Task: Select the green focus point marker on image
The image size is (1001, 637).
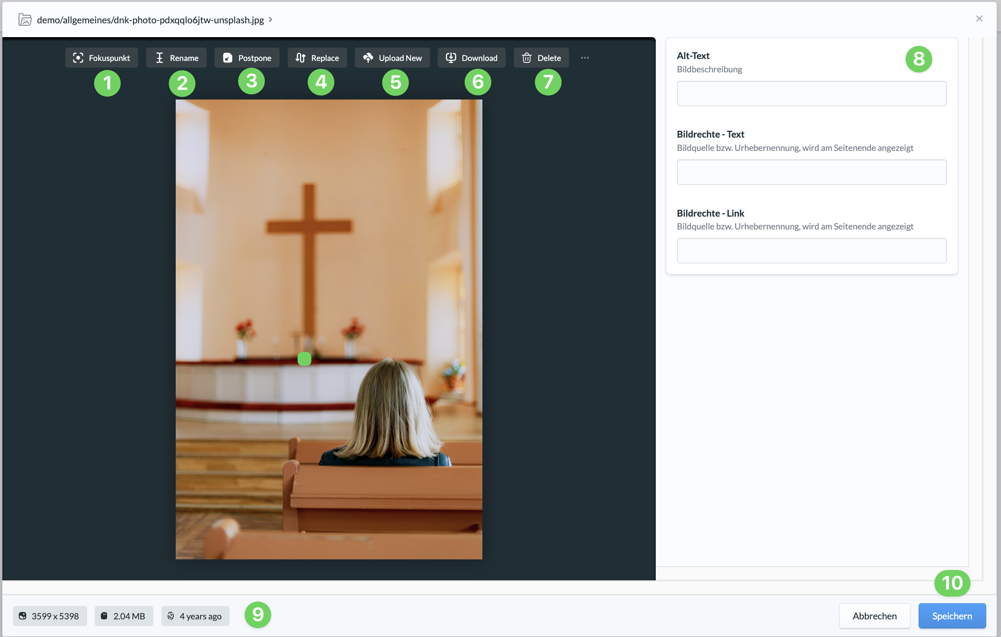Action: [x=304, y=358]
